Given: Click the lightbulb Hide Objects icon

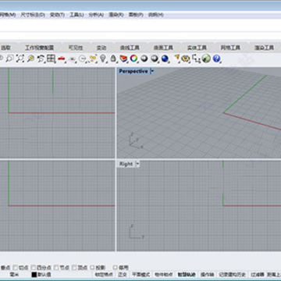Looking at the screenshot, I should [103, 59].
